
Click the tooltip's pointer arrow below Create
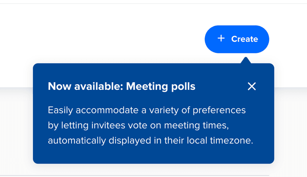tap(246, 61)
